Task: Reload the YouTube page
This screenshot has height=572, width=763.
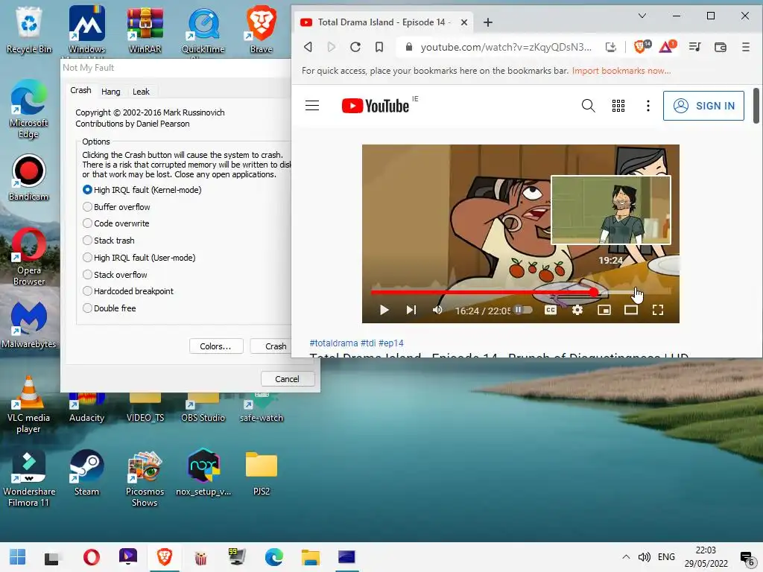Action: click(x=355, y=47)
